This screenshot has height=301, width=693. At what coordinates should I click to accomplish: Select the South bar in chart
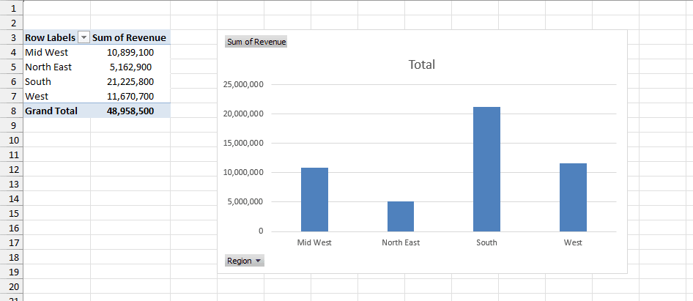click(486, 169)
